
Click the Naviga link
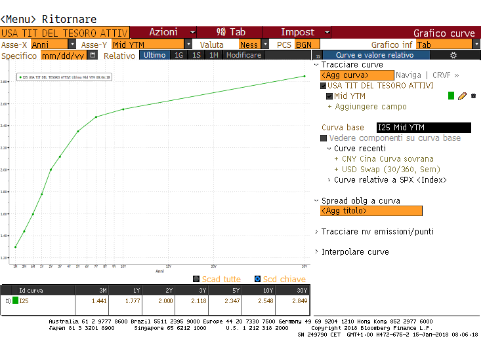408,75
